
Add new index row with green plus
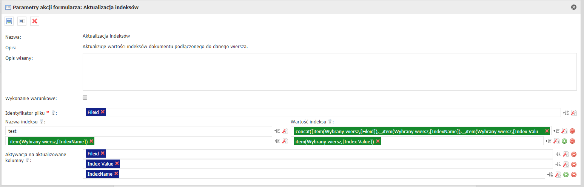click(564, 141)
